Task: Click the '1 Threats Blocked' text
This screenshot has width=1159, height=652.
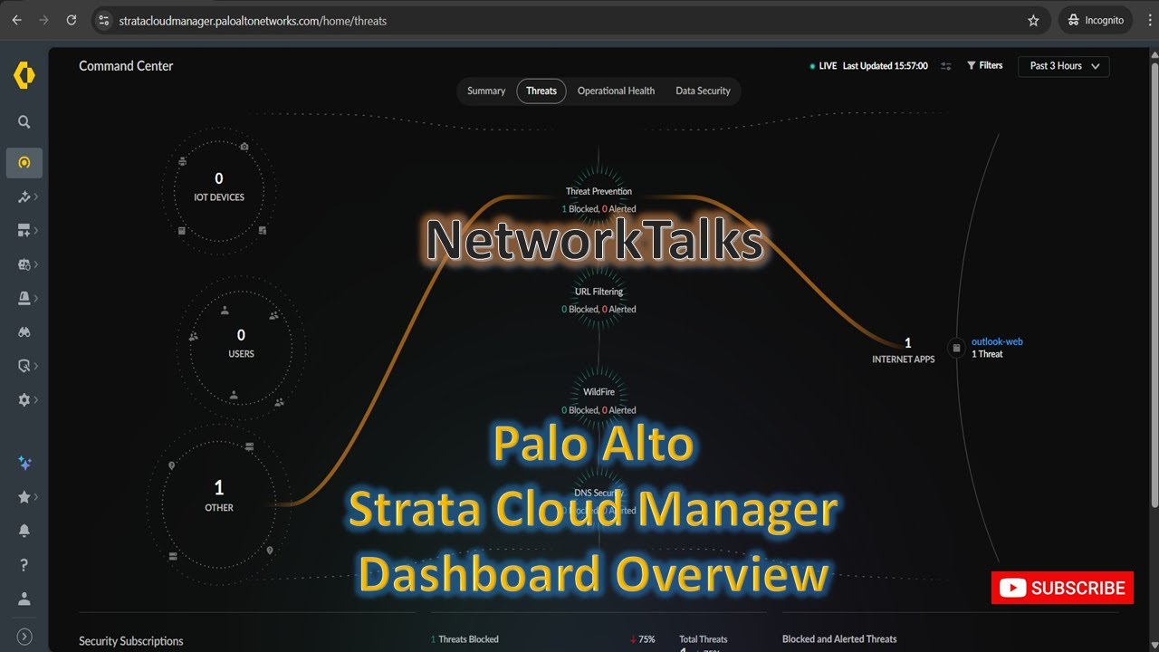Action: (x=465, y=639)
